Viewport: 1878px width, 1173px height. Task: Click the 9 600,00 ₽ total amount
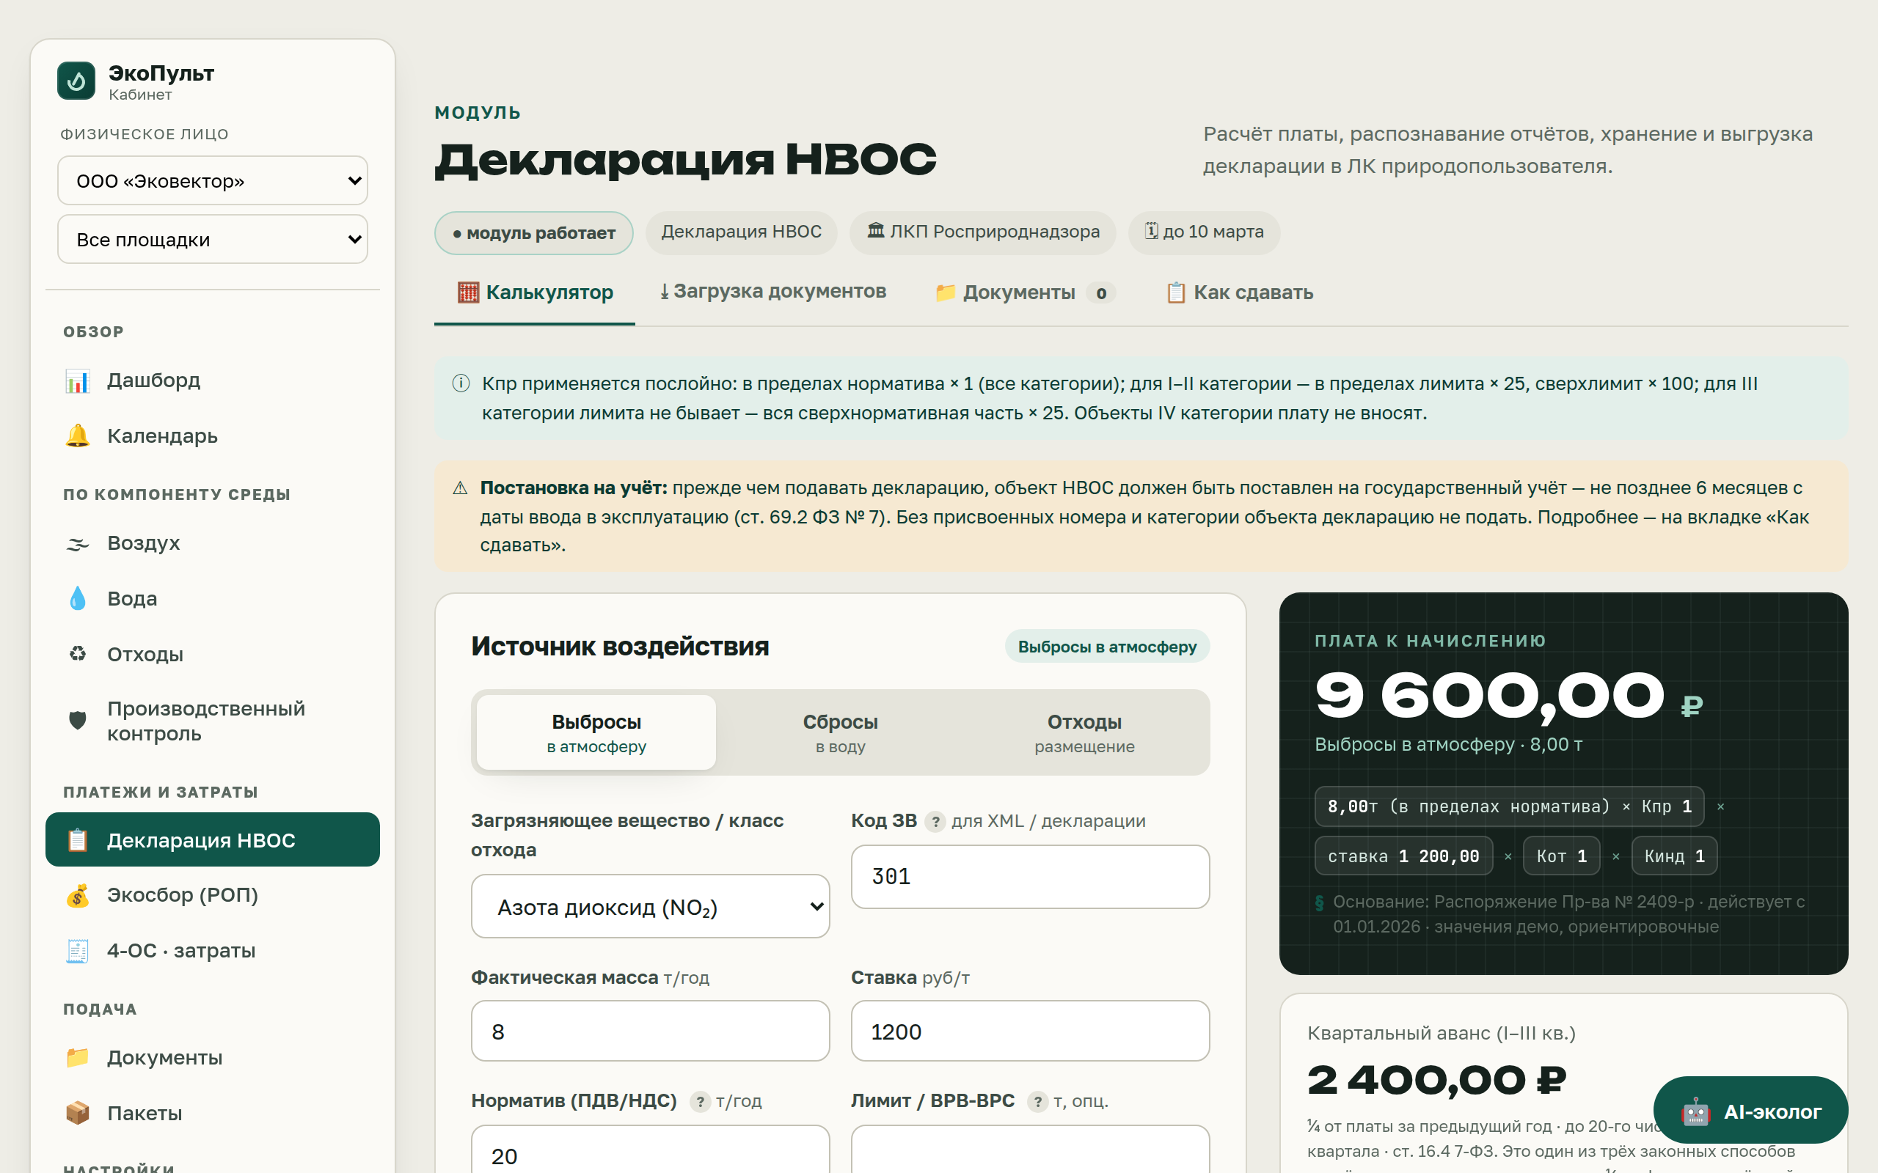pos(1508,696)
